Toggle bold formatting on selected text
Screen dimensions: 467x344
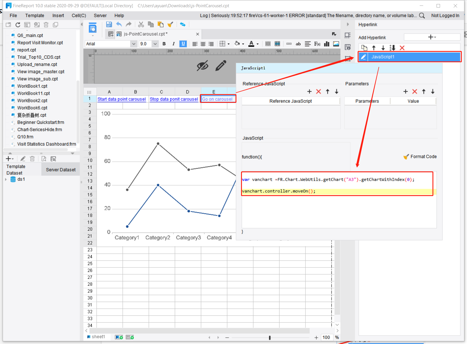tap(164, 44)
